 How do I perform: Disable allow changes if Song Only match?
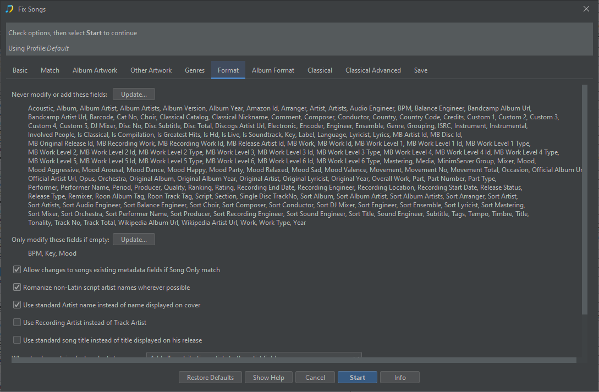click(17, 270)
